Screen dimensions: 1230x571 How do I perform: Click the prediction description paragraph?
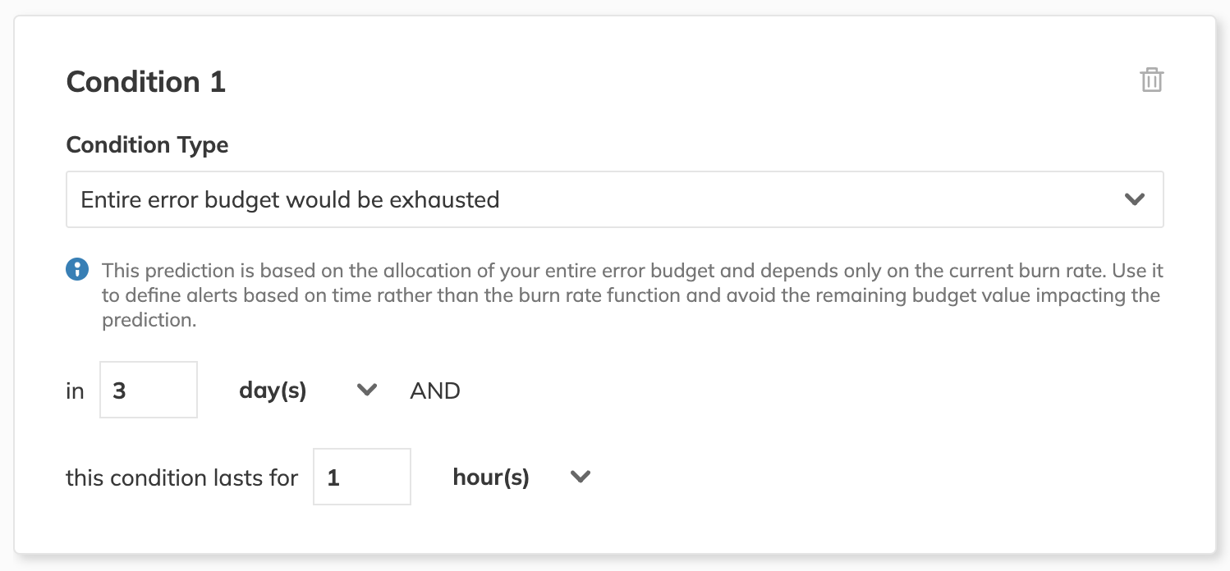pyautogui.click(x=632, y=295)
